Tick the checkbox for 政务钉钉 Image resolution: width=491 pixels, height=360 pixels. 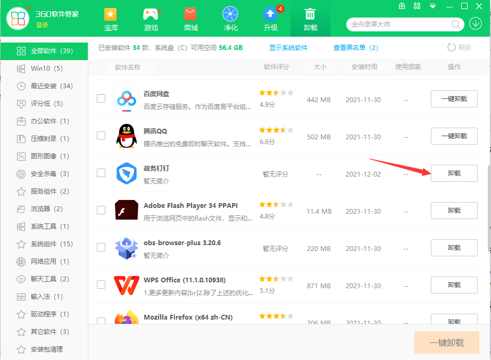pos(101,173)
